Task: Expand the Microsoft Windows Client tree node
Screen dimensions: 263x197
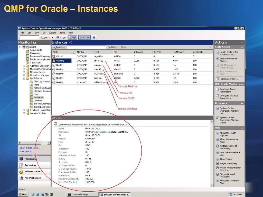Action: click(x=24, y=69)
